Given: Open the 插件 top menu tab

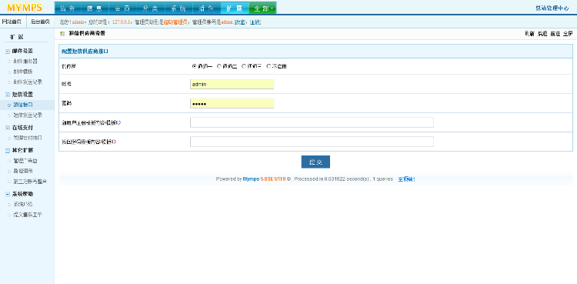Looking at the screenshot, I should point(205,8).
